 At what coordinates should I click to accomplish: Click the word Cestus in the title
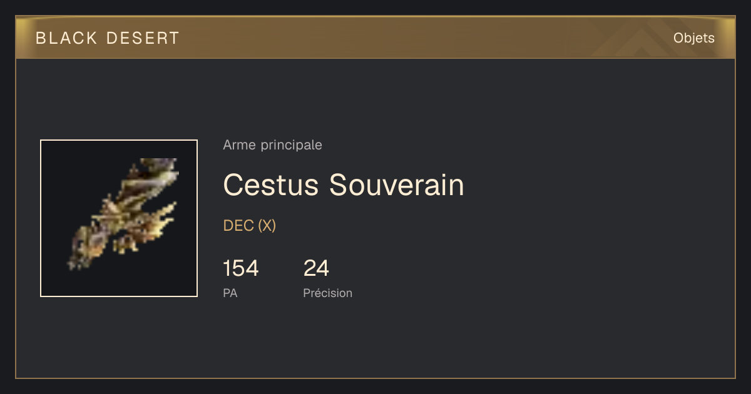point(272,184)
